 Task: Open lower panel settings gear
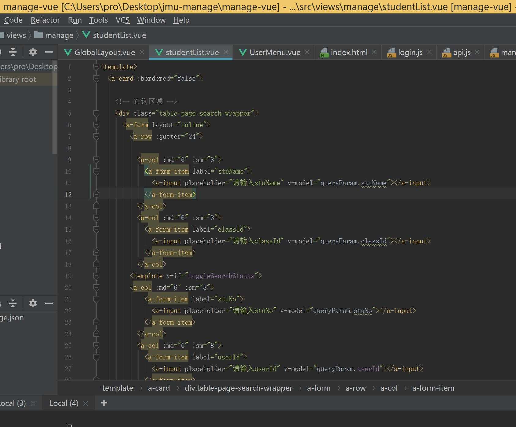click(33, 303)
